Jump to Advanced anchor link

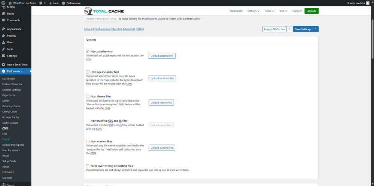pos(128,29)
